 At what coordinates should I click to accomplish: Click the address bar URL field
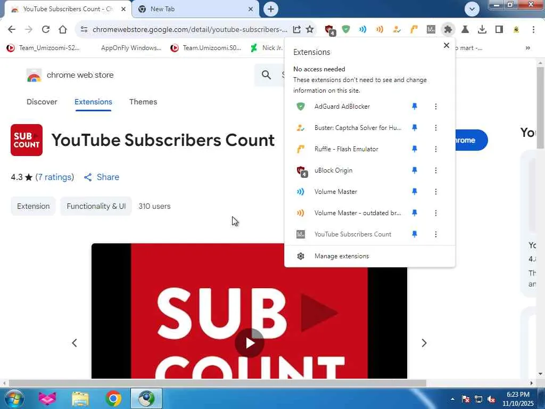pos(190,30)
